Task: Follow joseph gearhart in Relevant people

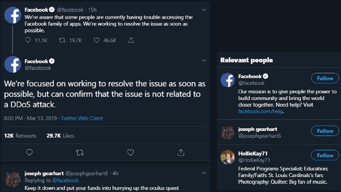Action: (x=325, y=131)
